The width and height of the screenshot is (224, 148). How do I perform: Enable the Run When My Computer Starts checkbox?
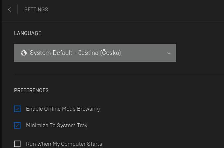[x=17, y=144]
